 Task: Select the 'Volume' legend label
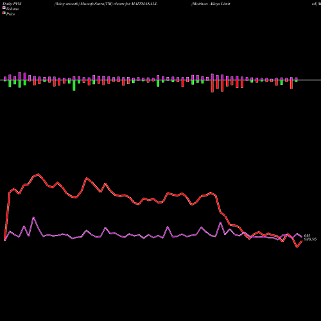pyautogui.click(x=12, y=9)
